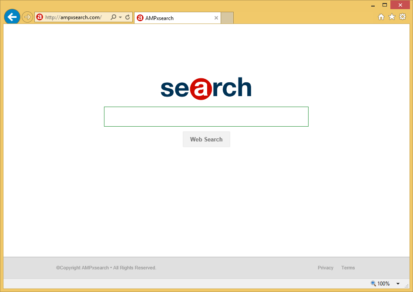This screenshot has width=413, height=292.
Task: Click the search logo image
Action: 206,88
